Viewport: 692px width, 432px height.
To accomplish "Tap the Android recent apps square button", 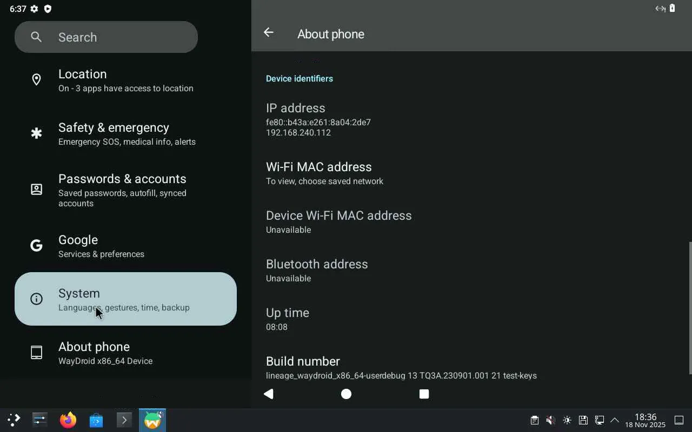I will pos(424,394).
